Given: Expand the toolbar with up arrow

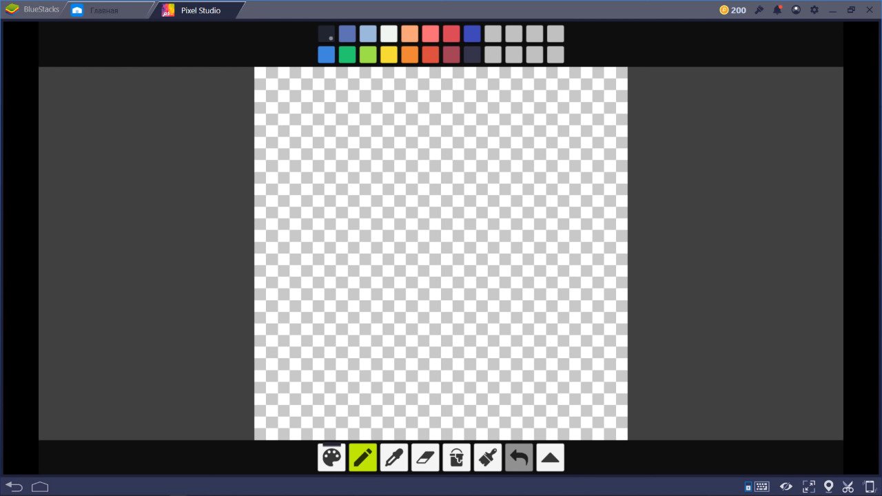Looking at the screenshot, I should [x=550, y=457].
